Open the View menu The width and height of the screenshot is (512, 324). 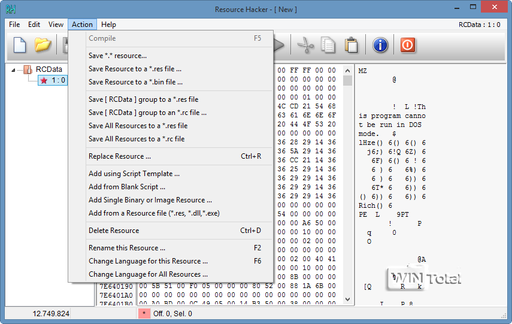(x=56, y=25)
